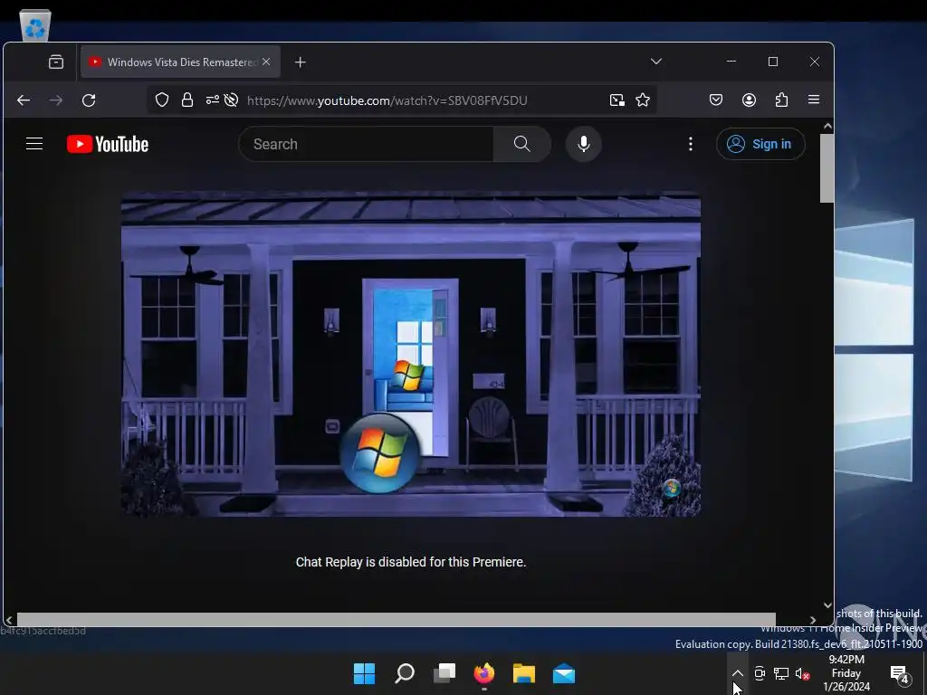The image size is (927, 695).
Task: Click the channel watermark in video corner
Action: coord(671,488)
